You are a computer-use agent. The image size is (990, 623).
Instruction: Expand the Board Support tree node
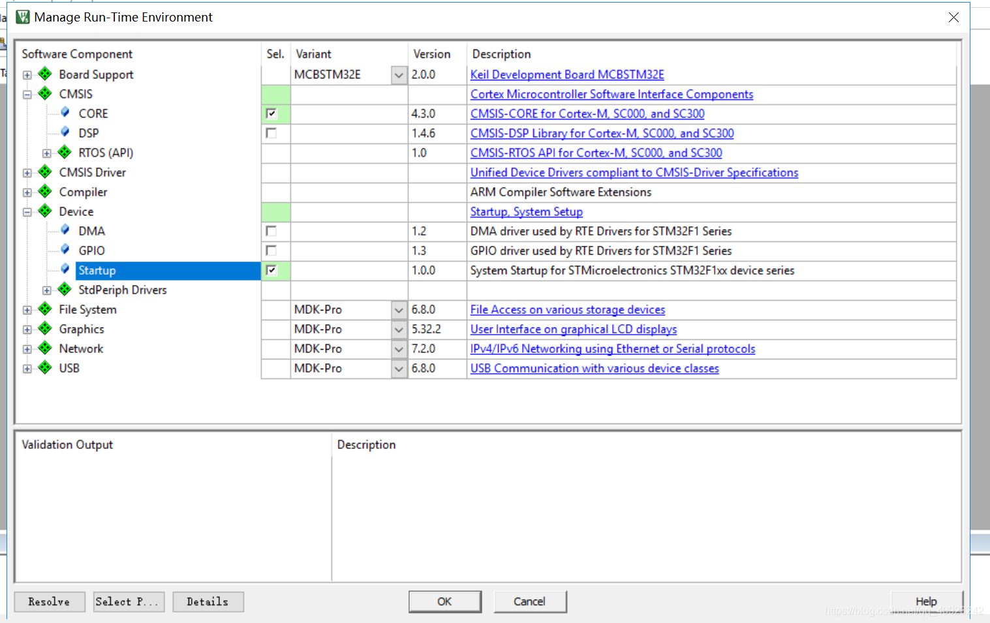pyautogui.click(x=27, y=75)
